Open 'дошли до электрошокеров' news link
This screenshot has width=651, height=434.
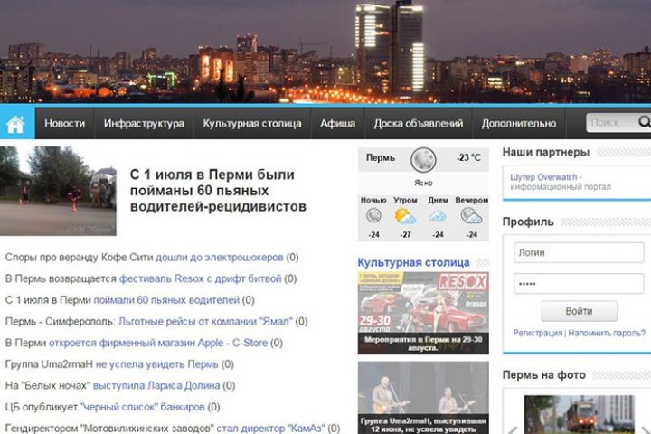point(219,258)
